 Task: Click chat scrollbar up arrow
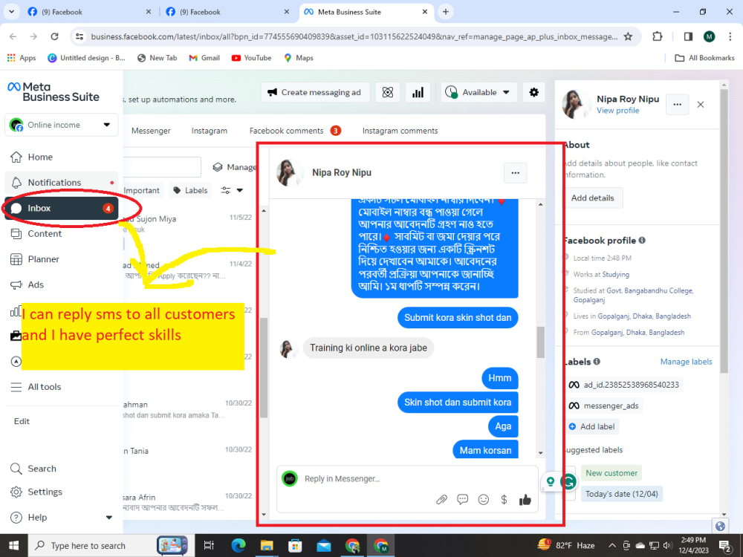541,204
